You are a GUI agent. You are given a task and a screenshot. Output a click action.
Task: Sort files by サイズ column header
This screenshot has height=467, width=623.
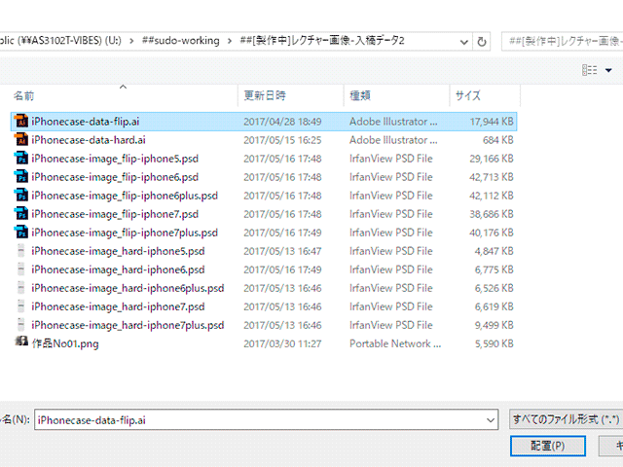click(x=467, y=96)
